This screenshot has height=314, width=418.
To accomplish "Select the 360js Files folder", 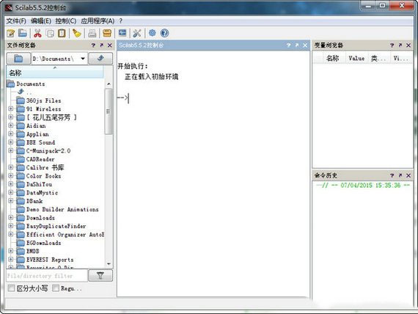I will point(39,101).
